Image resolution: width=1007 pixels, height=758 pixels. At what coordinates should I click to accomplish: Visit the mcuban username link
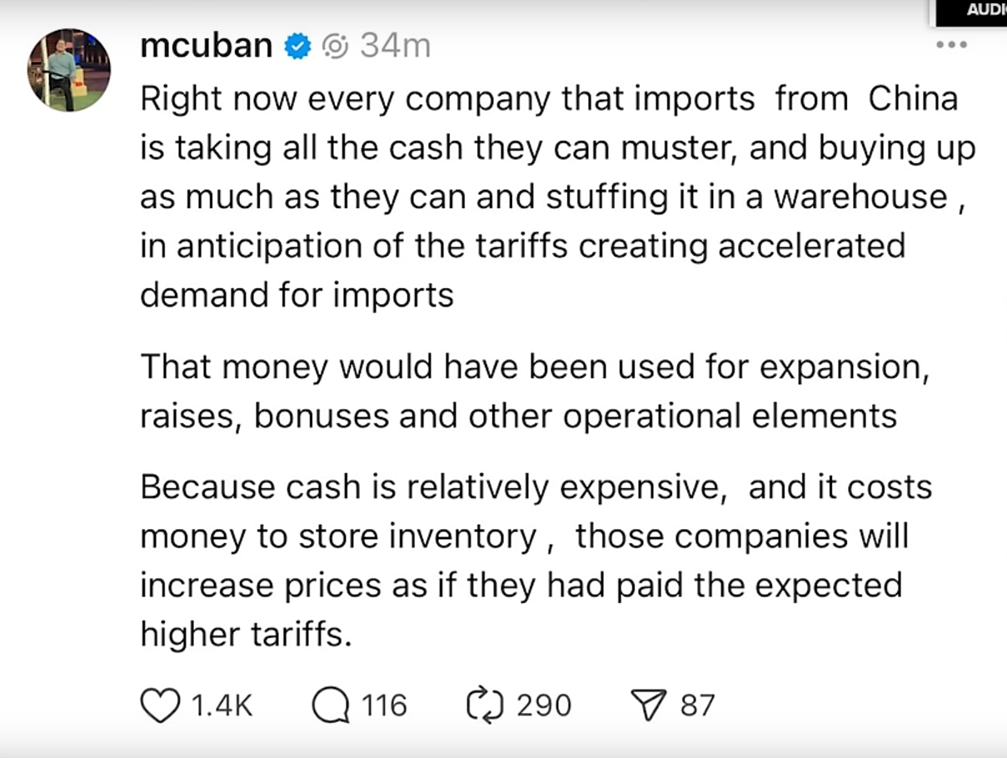pos(207,47)
